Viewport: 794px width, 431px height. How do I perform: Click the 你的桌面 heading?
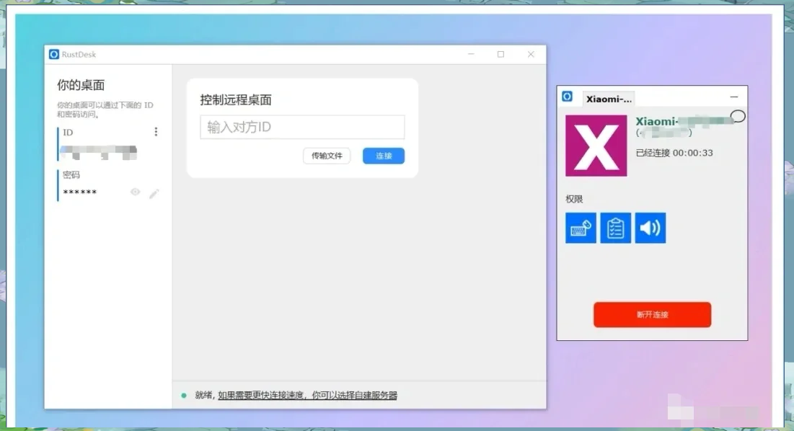point(81,85)
